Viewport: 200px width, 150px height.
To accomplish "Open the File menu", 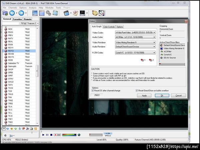I will [4, 8].
